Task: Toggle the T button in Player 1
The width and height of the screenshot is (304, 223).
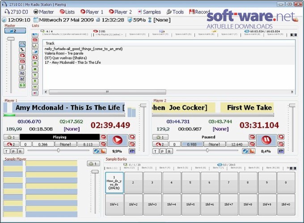Action: coord(6,151)
